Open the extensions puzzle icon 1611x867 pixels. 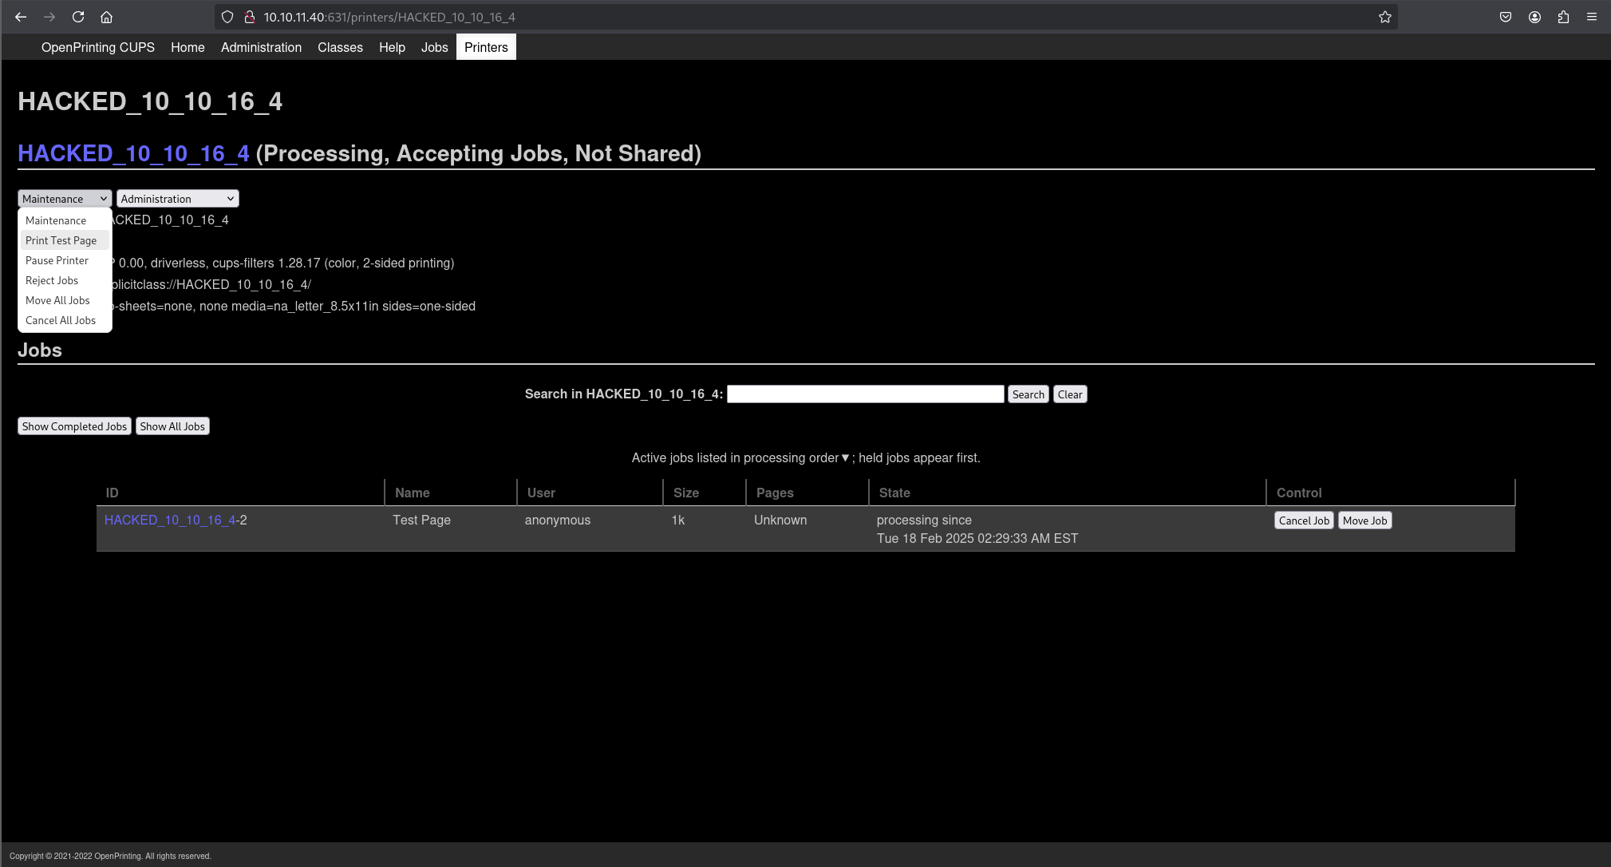1563,17
